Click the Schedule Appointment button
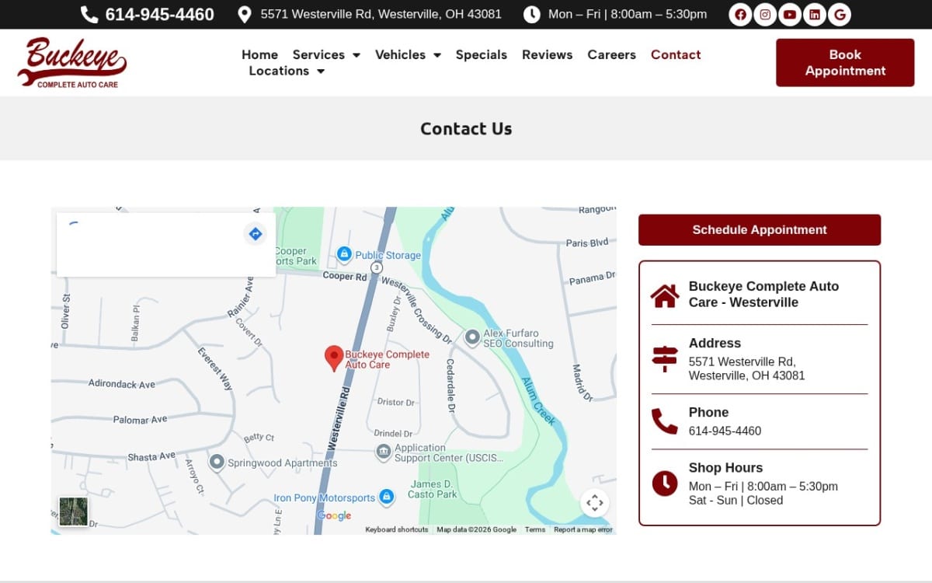This screenshot has width=932, height=583. [760, 230]
